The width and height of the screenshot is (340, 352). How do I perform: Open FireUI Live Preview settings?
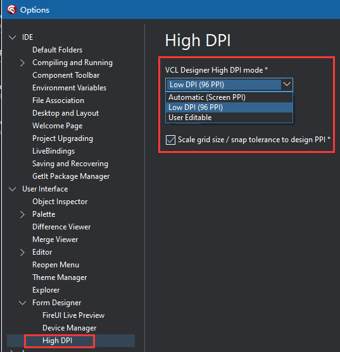tap(73, 315)
